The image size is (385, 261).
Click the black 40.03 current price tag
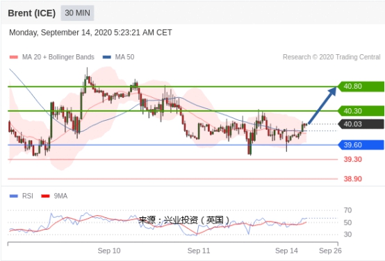tap(361, 124)
